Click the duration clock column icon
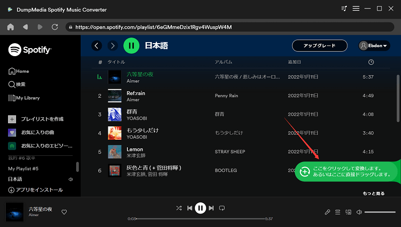401x227 pixels. click(x=371, y=62)
